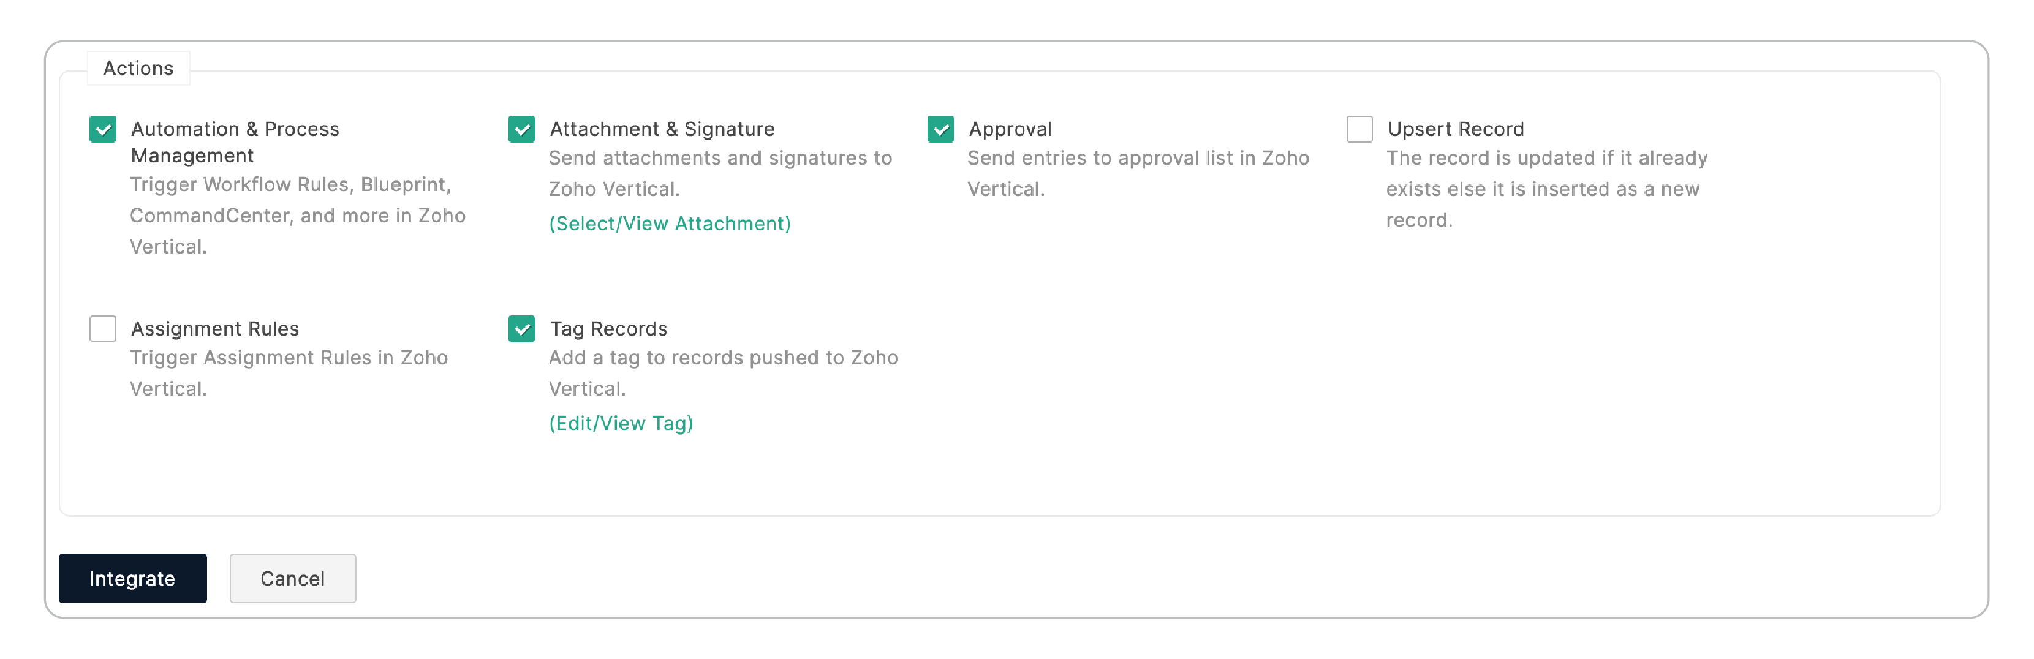Disable the Attachment & Signature checkbox

[521, 129]
